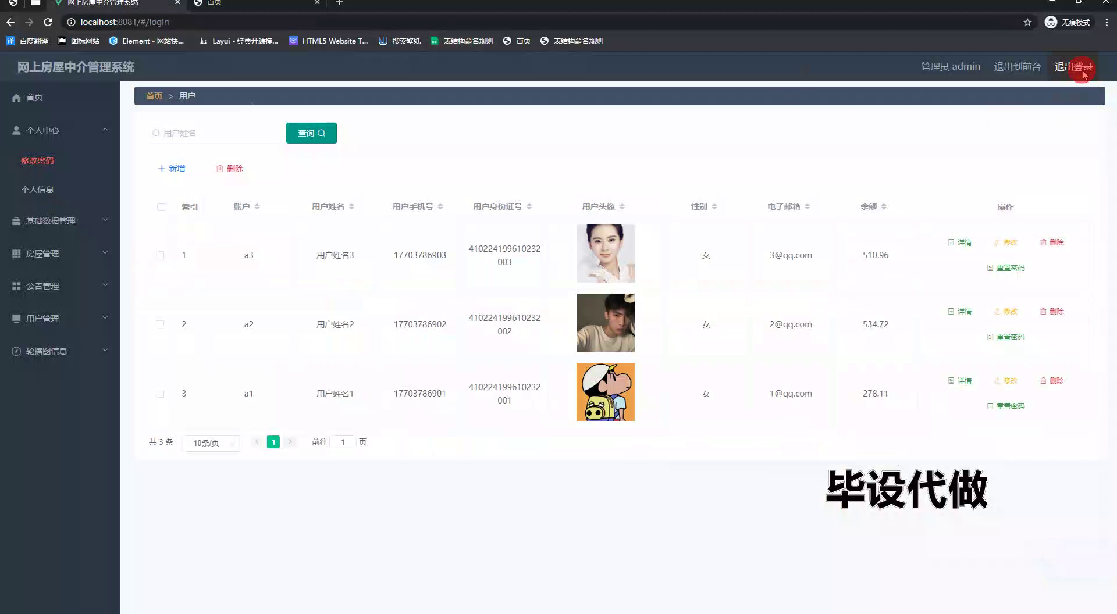
Task: Click 退出到前台 in the header
Action: tap(1017, 67)
